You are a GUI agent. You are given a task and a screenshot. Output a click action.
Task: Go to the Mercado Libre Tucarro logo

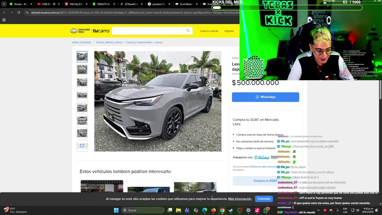click(x=90, y=31)
